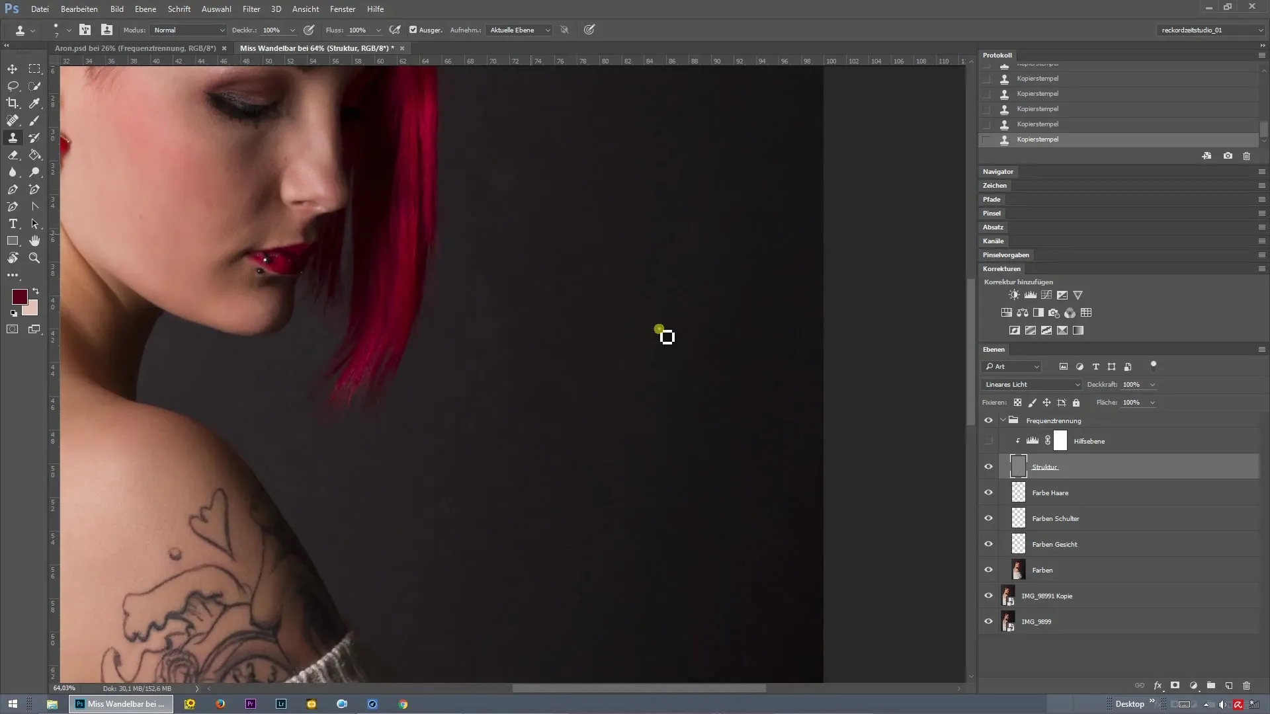Screen dimensions: 1270x714
Task: Select the Quick Selection tool
Action: pyautogui.click(x=34, y=86)
